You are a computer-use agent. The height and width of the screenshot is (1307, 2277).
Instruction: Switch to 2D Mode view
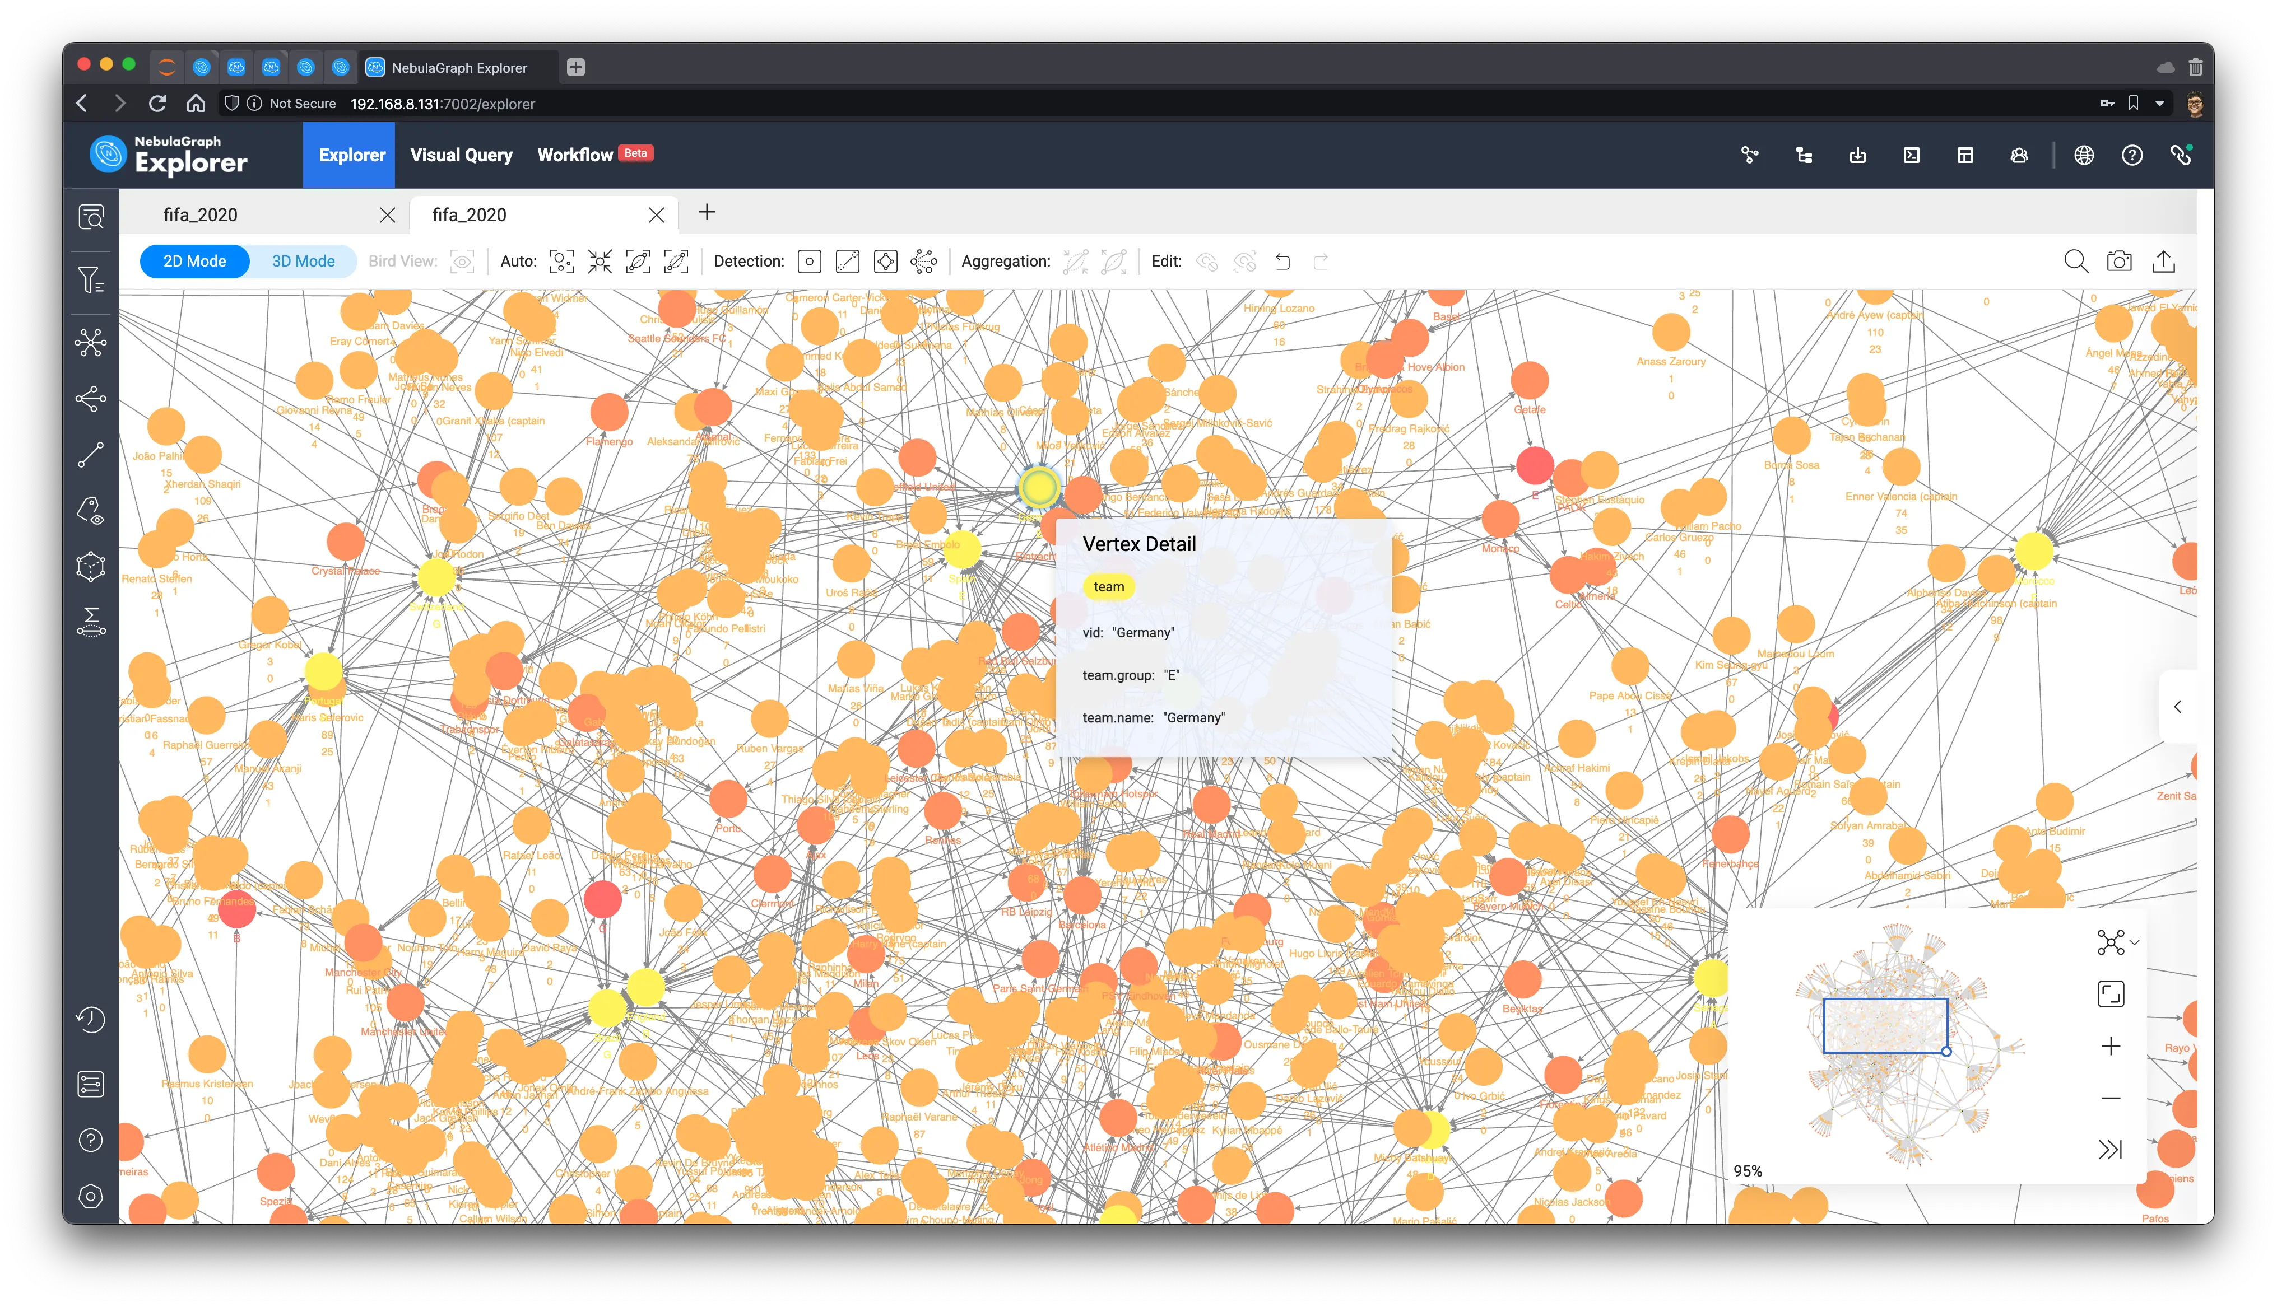click(x=192, y=261)
